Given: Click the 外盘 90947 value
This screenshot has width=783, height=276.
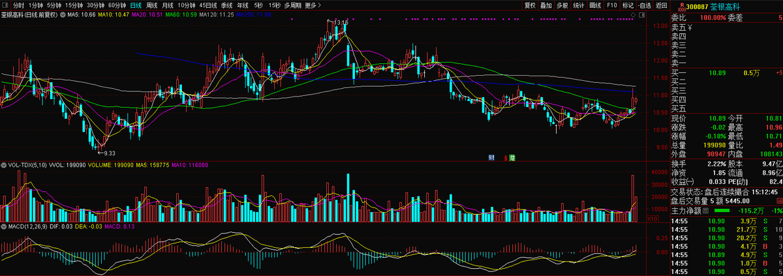Looking at the screenshot, I should [x=716, y=155].
